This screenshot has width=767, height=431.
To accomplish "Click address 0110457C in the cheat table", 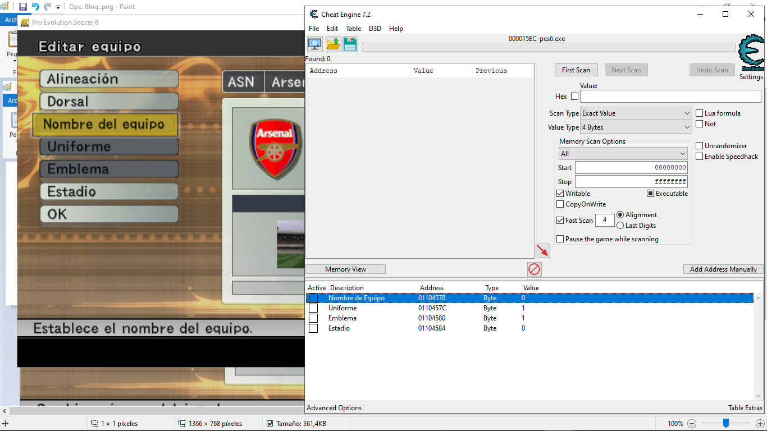I will (432, 308).
